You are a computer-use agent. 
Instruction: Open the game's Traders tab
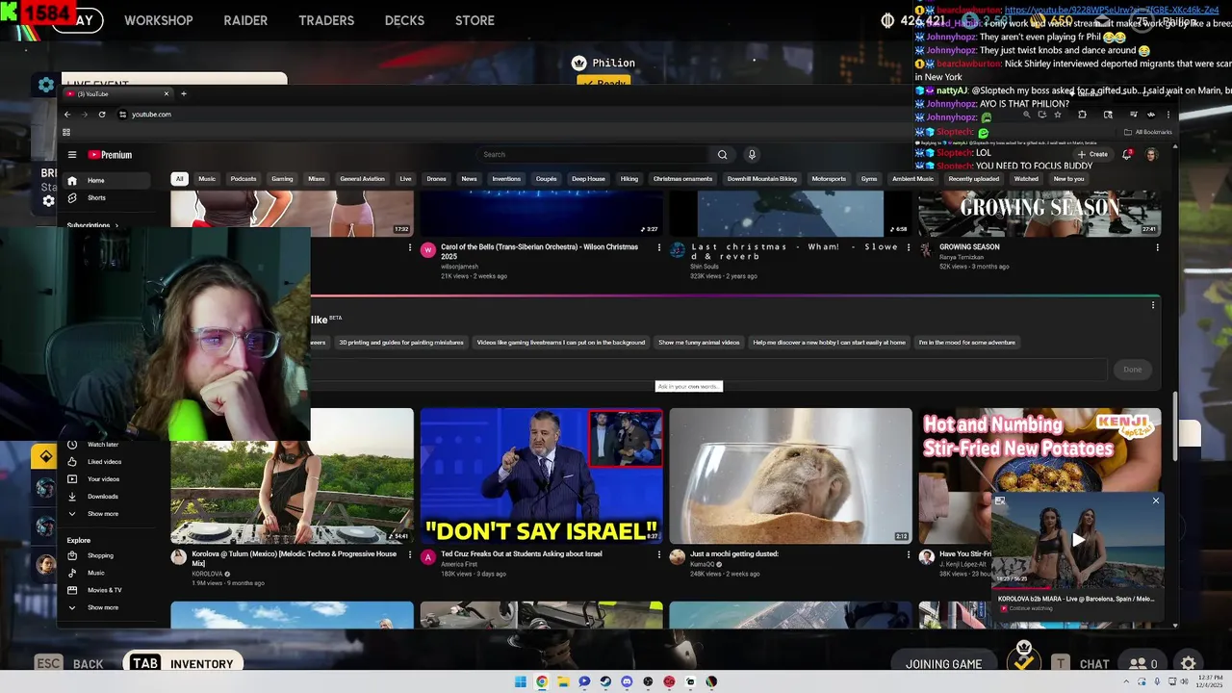tap(326, 20)
